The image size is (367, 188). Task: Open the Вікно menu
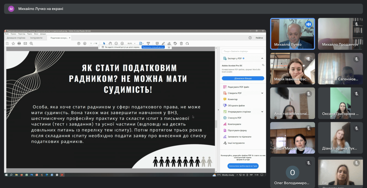(x=36, y=34)
